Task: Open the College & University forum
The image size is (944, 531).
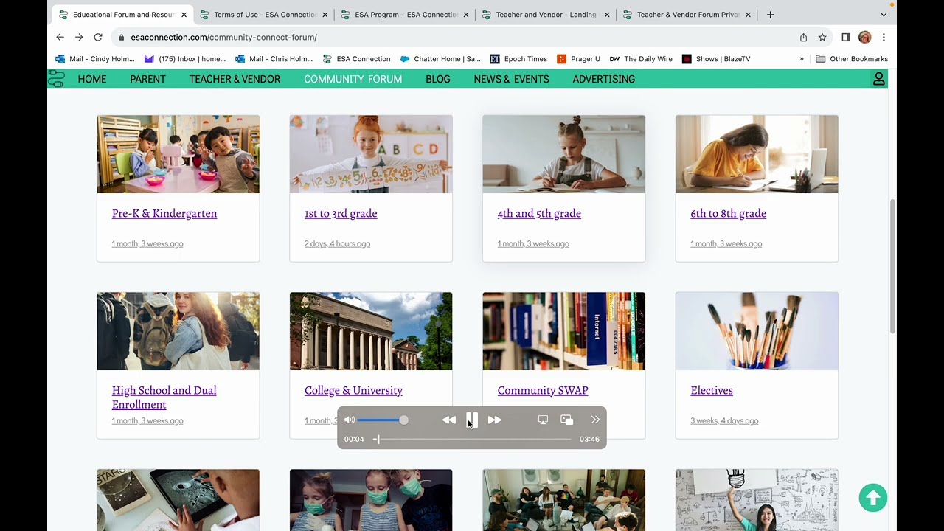Action: click(x=353, y=390)
